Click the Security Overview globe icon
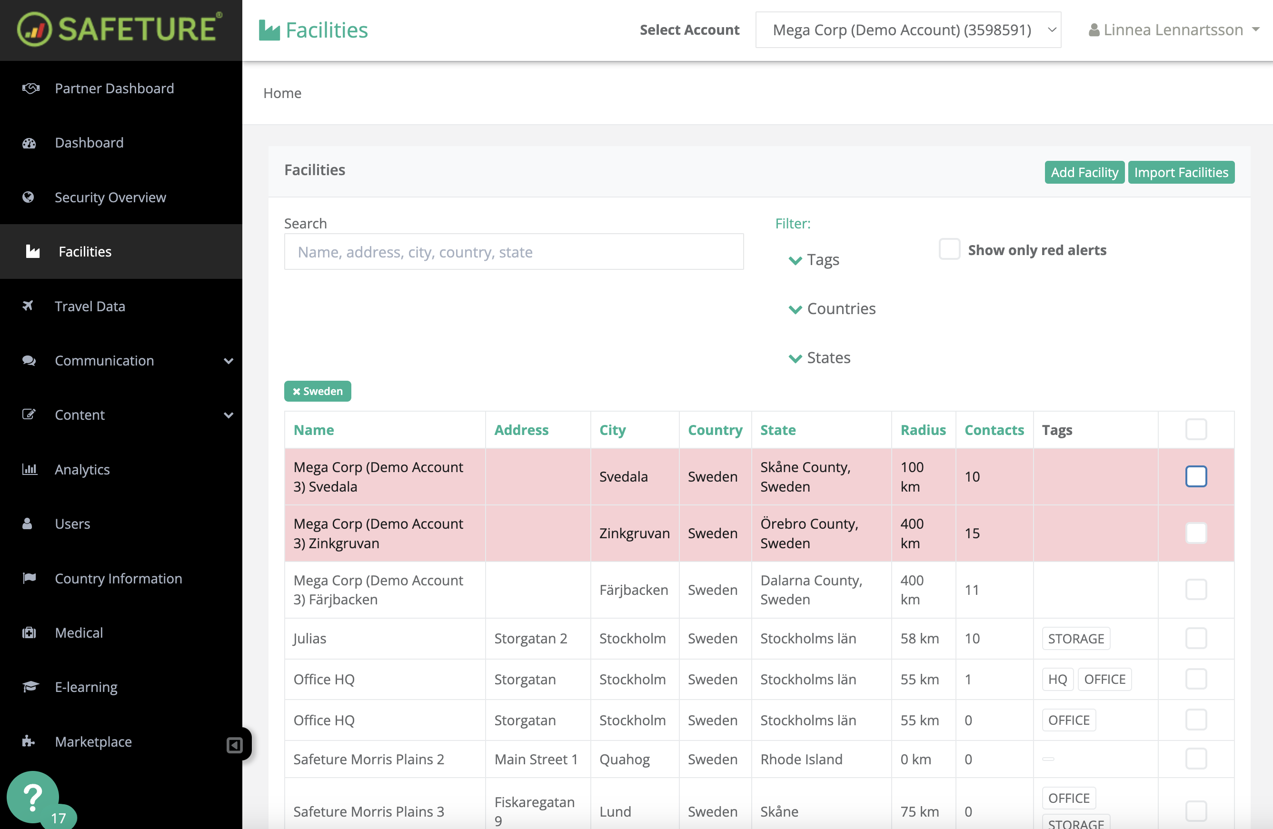 tap(29, 197)
